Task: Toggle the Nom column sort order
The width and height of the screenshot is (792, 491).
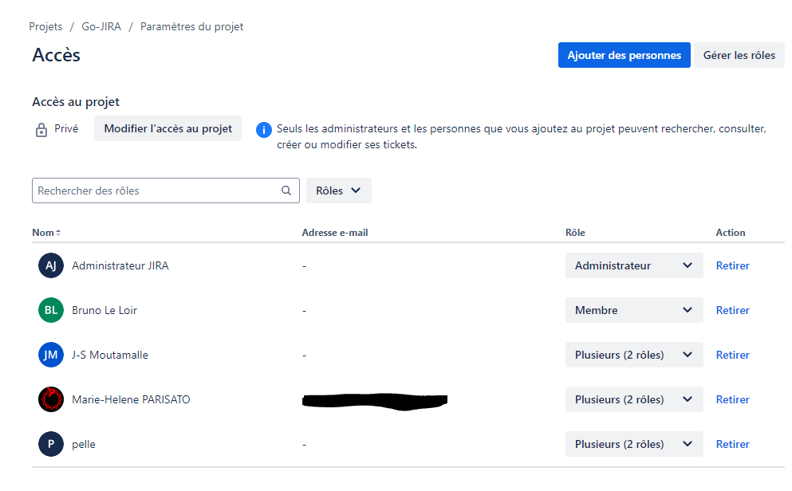Action: [46, 232]
